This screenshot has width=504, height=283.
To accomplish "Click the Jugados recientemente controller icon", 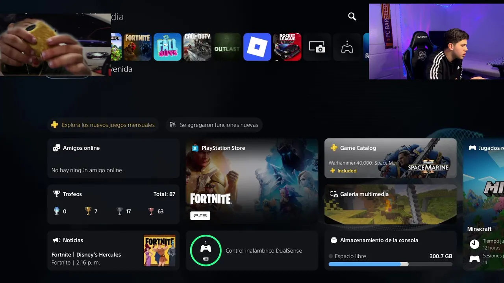I will click(x=472, y=148).
